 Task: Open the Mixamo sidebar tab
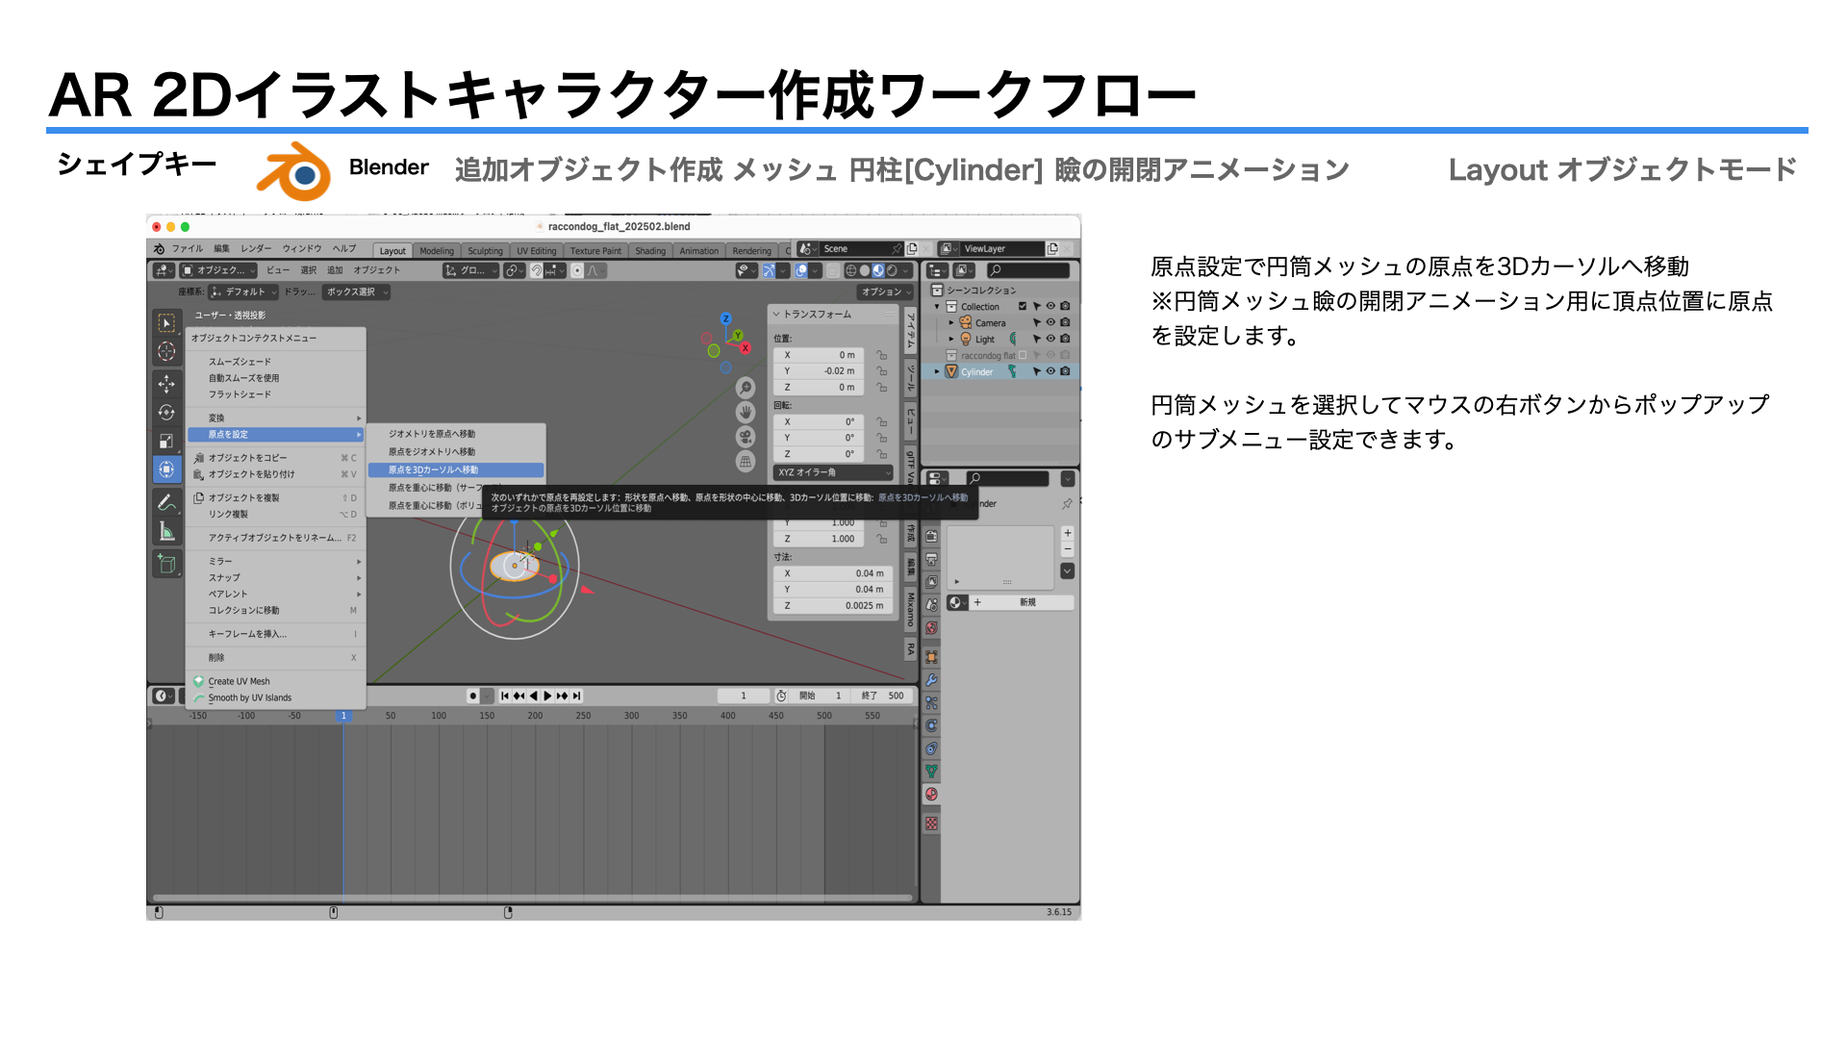coord(910,608)
